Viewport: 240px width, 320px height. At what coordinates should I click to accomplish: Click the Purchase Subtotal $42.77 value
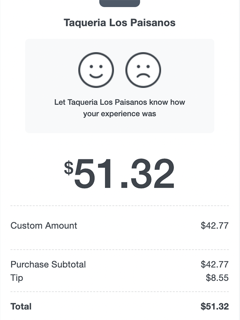214,264
